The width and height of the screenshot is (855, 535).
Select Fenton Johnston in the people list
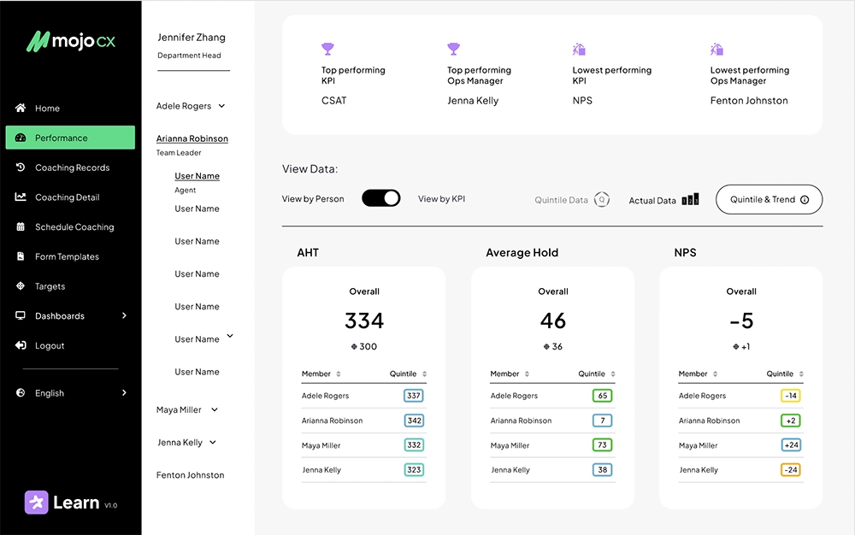pos(190,475)
